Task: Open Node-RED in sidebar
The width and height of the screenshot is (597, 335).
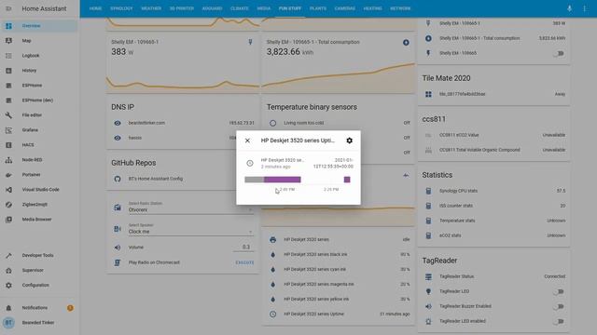Action: [39, 160]
